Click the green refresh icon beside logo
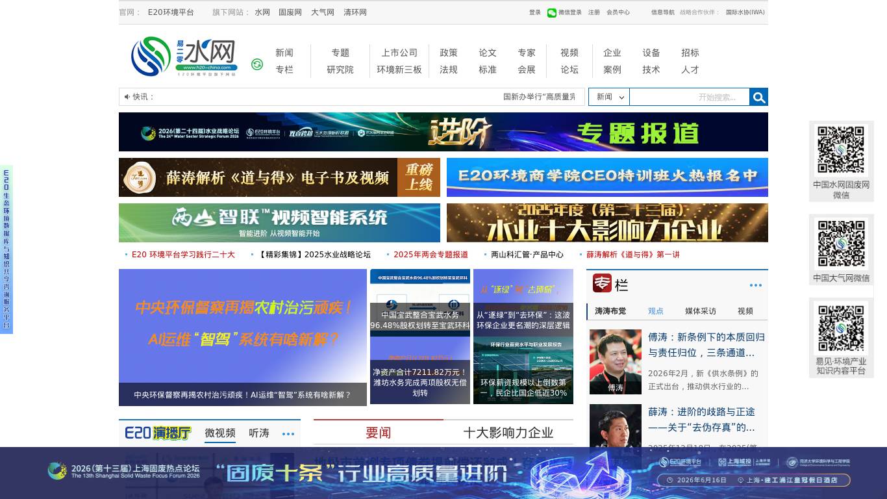 pos(257,64)
